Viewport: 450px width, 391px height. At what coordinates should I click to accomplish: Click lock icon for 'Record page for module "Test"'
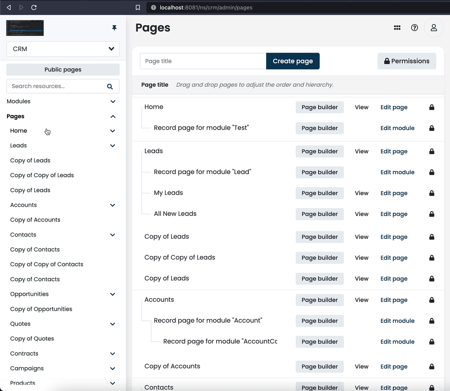[x=432, y=128]
